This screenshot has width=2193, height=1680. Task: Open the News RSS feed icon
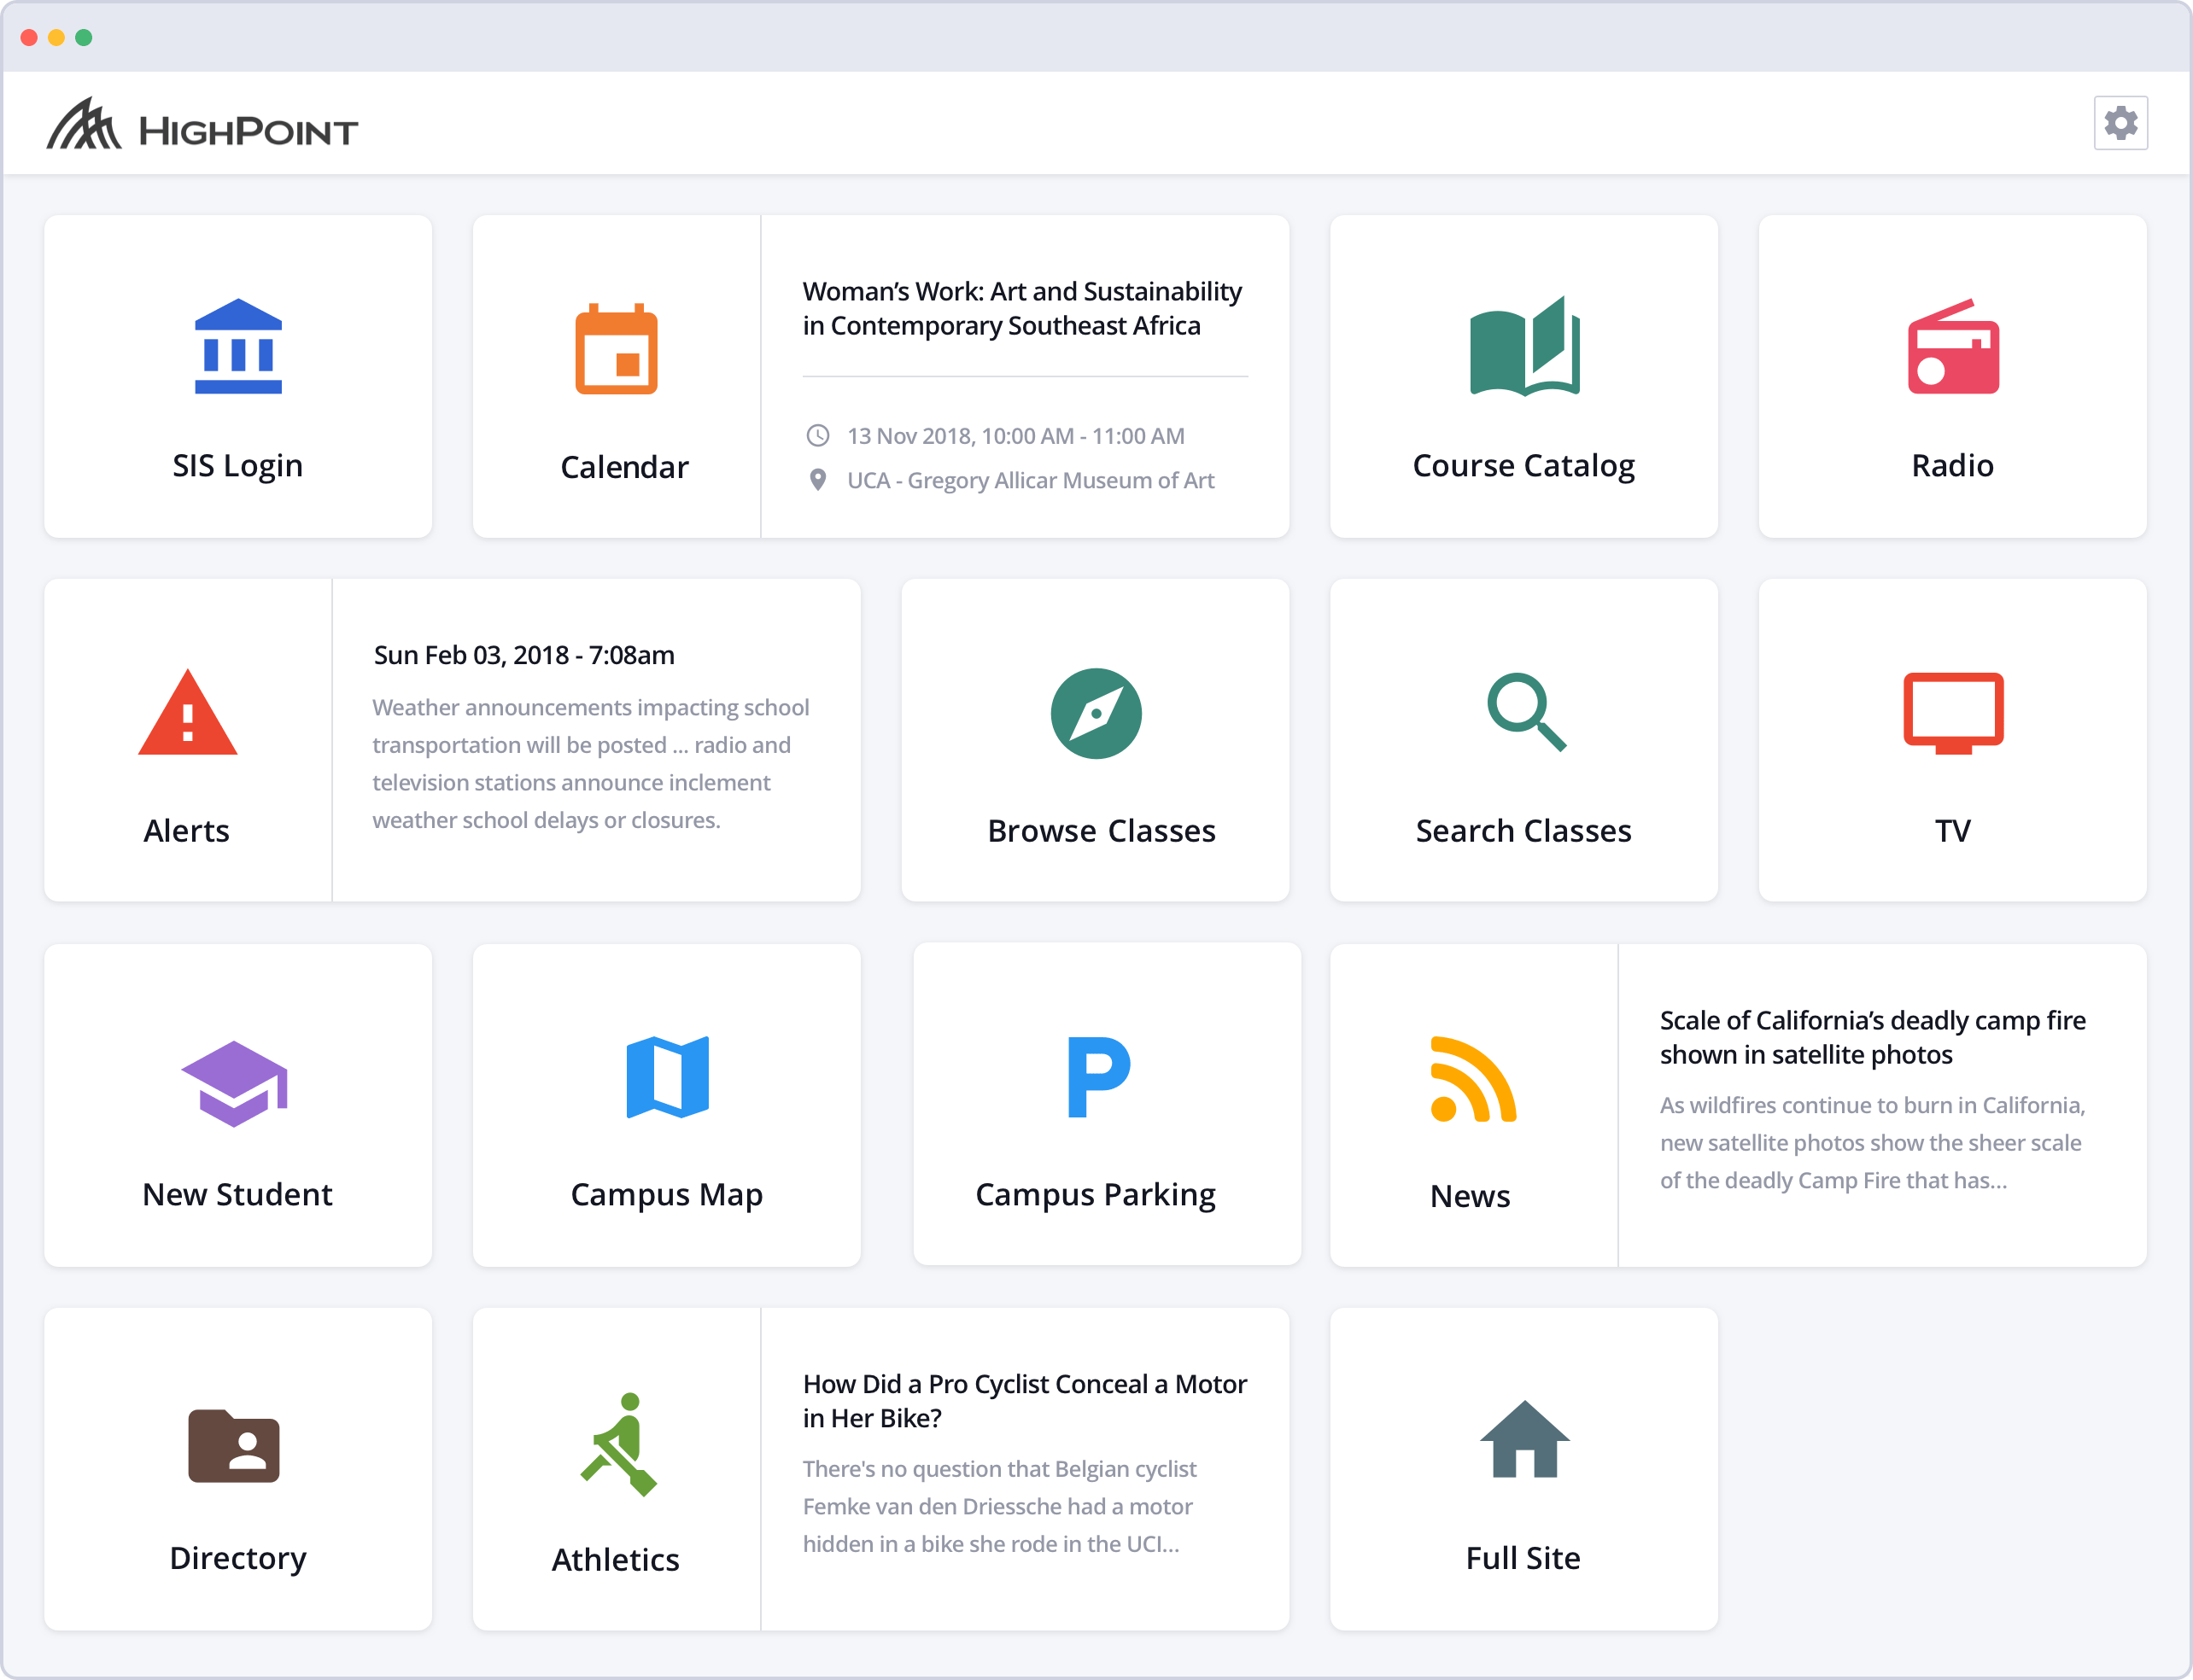(1472, 1080)
